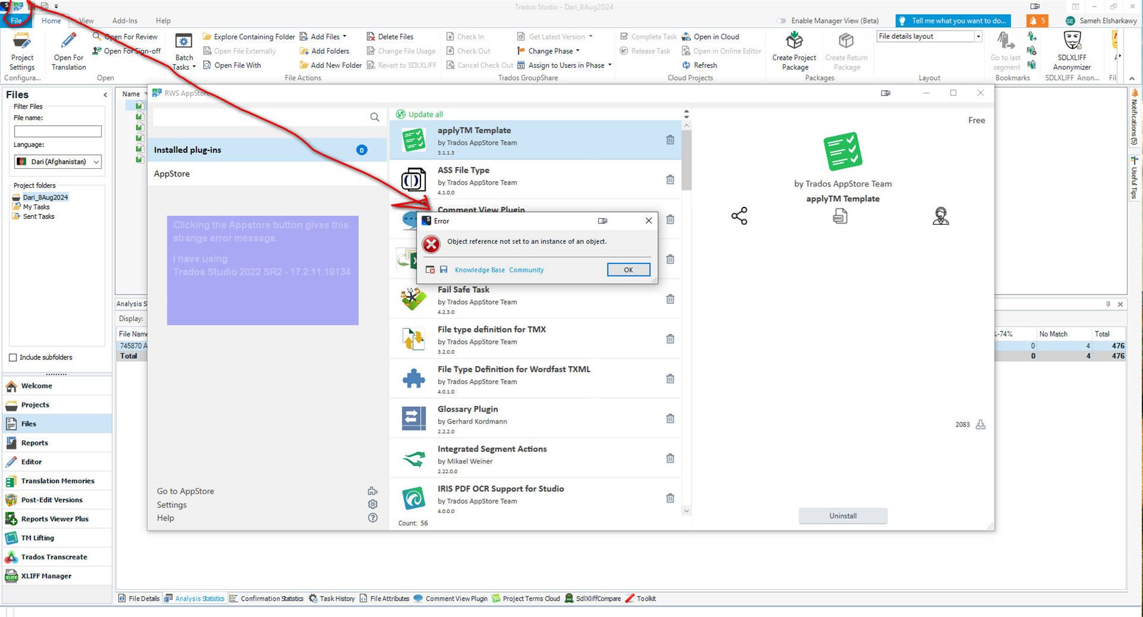
Task: Switch to Task History tab
Action: tap(331, 599)
